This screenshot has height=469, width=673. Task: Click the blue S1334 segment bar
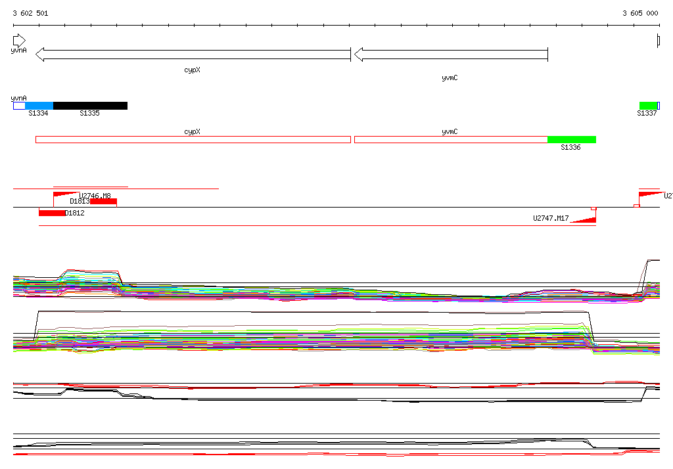39,106
